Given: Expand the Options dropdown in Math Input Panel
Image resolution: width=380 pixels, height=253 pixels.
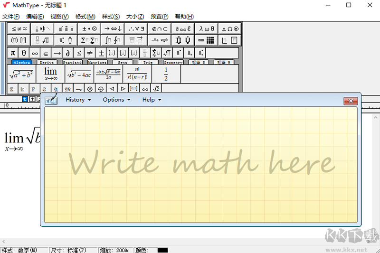Looking at the screenshot, I should pos(116,100).
